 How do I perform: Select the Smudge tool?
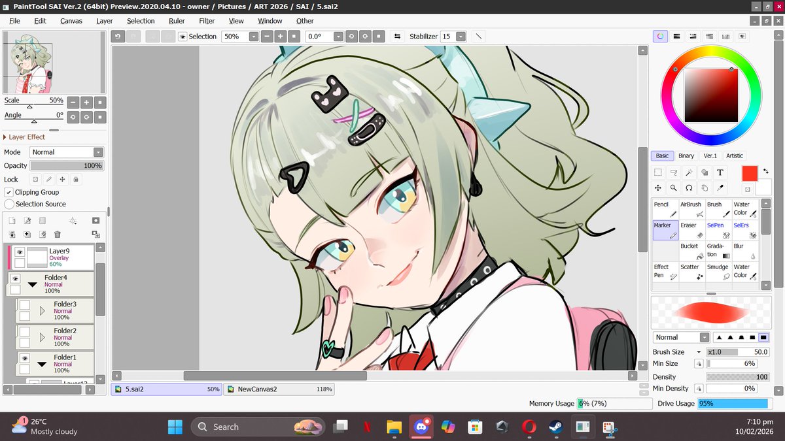(x=718, y=272)
